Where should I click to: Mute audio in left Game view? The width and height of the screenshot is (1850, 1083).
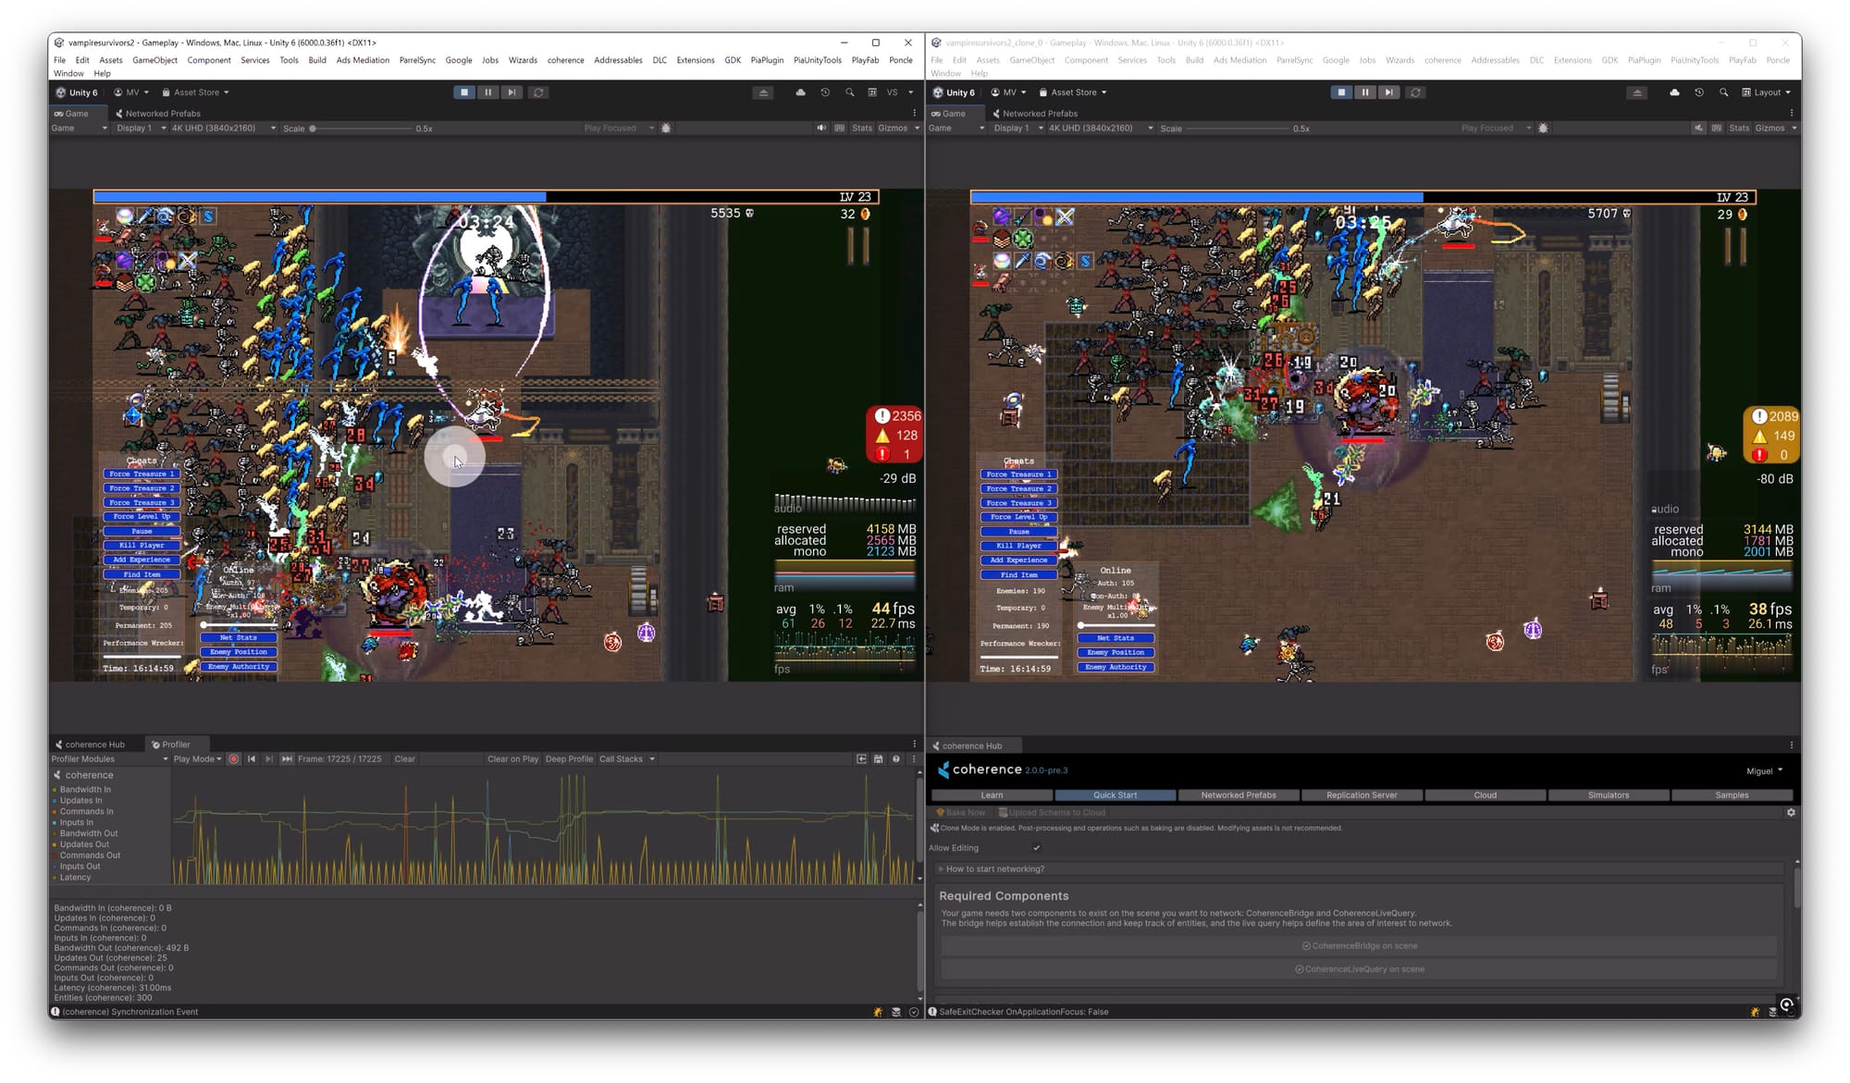click(x=821, y=129)
